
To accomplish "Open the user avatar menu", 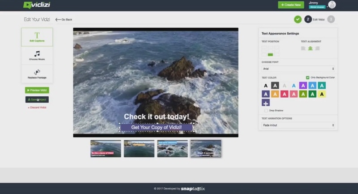I will coord(332,5).
